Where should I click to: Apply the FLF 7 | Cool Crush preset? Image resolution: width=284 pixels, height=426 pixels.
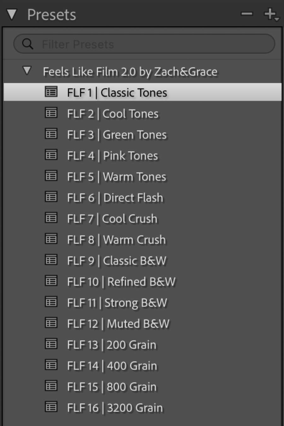(x=112, y=219)
